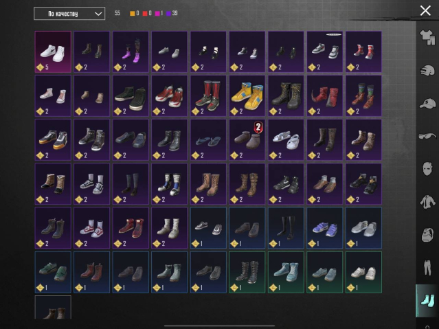Select the purple-blue sneakers worth 1
This screenshot has height=329, width=439.
click(325, 228)
